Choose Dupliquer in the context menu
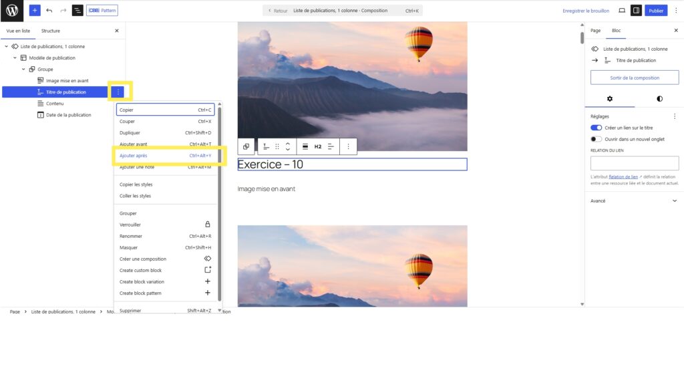684x385 pixels. click(166, 133)
